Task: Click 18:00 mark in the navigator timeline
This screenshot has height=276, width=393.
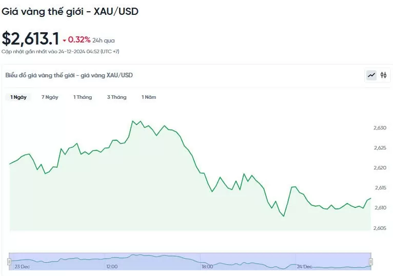Action: pyautogui.click(x=207, y=267)
